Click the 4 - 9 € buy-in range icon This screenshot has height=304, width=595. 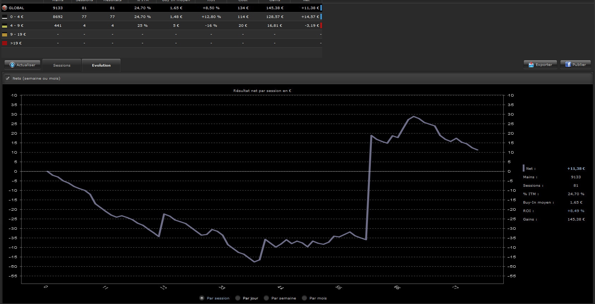(5, 25)
